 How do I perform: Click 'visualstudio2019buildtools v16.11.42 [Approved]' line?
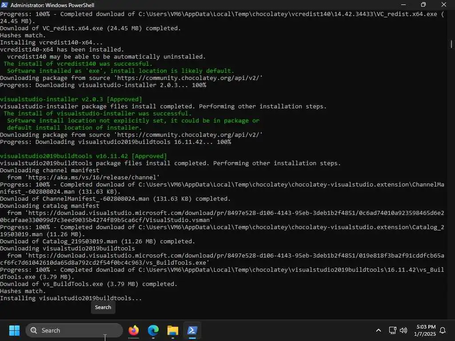pyautogui.click(x=84, y=156)
